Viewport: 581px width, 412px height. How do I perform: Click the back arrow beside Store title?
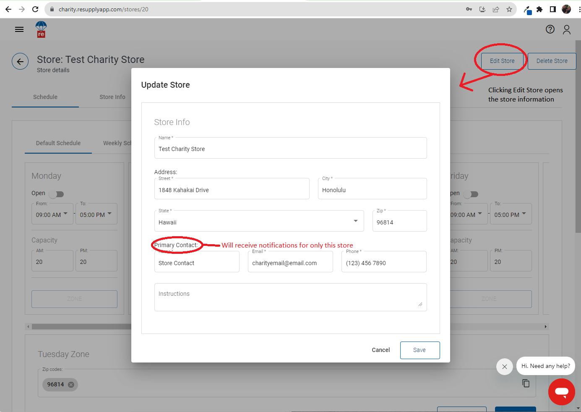coord(20,62)
